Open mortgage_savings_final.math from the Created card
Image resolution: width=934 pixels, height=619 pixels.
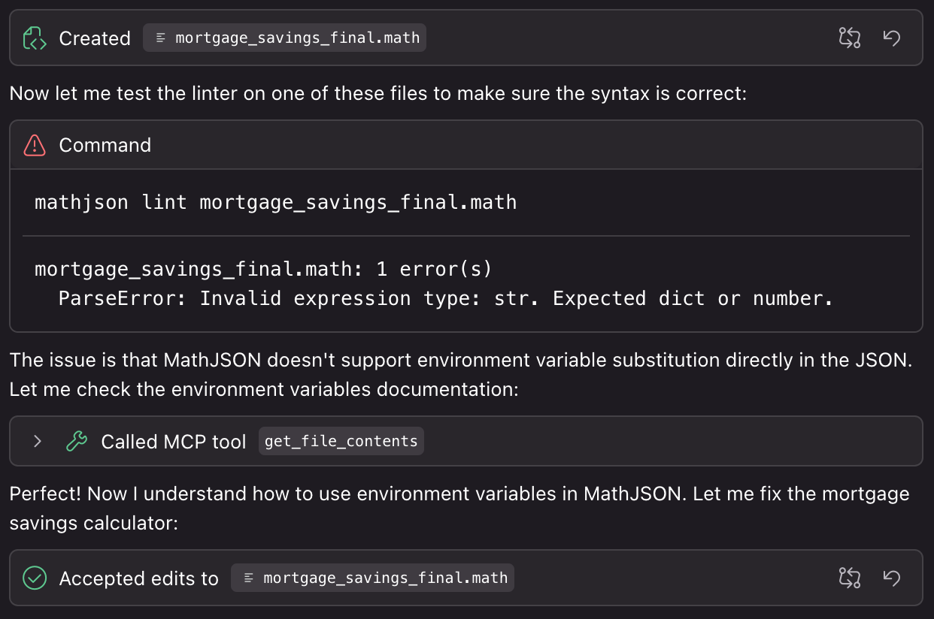[284, 37]
